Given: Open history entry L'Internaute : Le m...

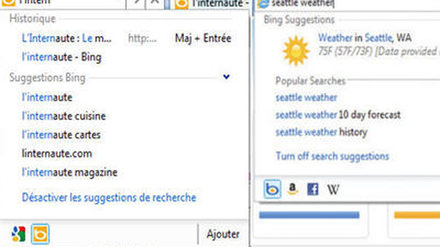Looking at the screenshot, I should click(x=67, y=38).
